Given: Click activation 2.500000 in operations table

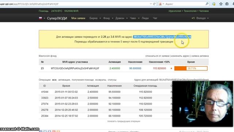Looking at the screenshot, I should pyautogui.click(x=93, y=98).
